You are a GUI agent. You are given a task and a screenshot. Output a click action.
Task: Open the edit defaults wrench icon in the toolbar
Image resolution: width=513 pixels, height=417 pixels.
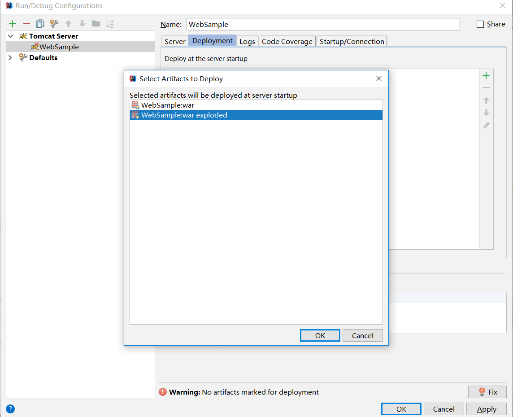coord(54,24)
